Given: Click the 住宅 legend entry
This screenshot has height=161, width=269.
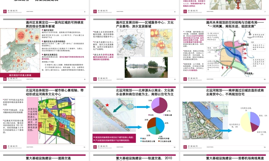Looking at the screenshot, I should pos(151,115).
